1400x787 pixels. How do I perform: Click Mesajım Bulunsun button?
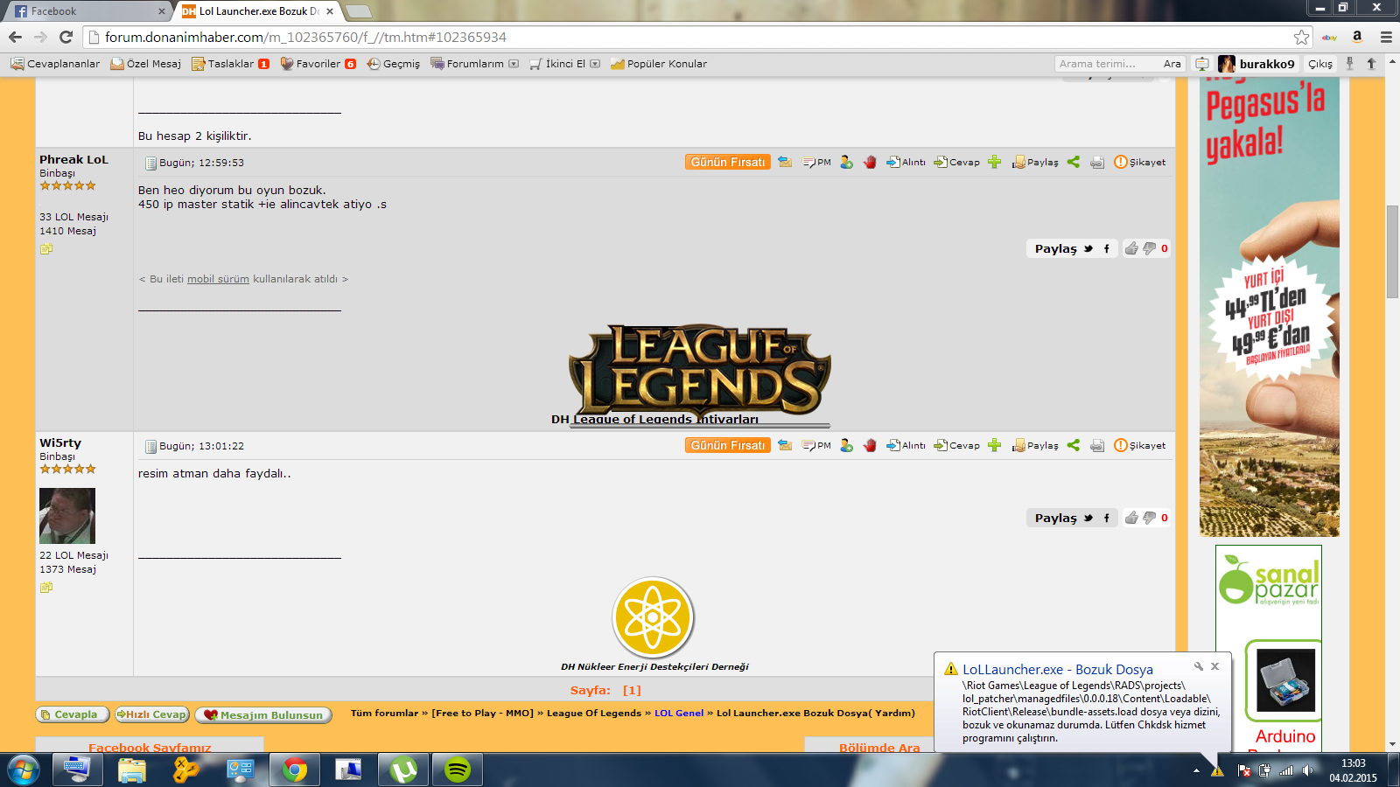coord(263,714)
